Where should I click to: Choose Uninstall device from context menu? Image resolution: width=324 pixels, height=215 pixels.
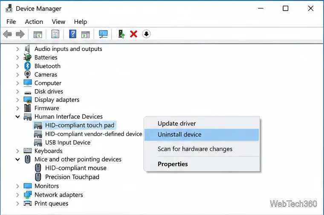point(202,134)
